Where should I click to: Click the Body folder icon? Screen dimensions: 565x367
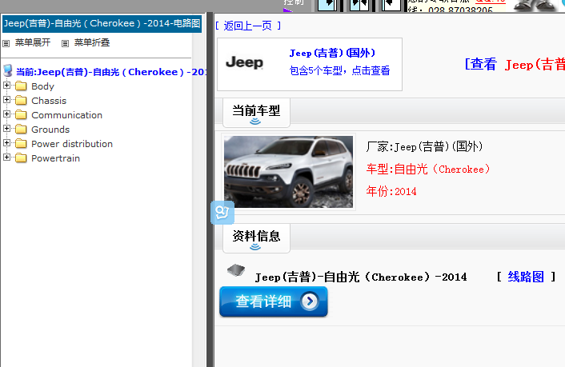tap(21, 86)
